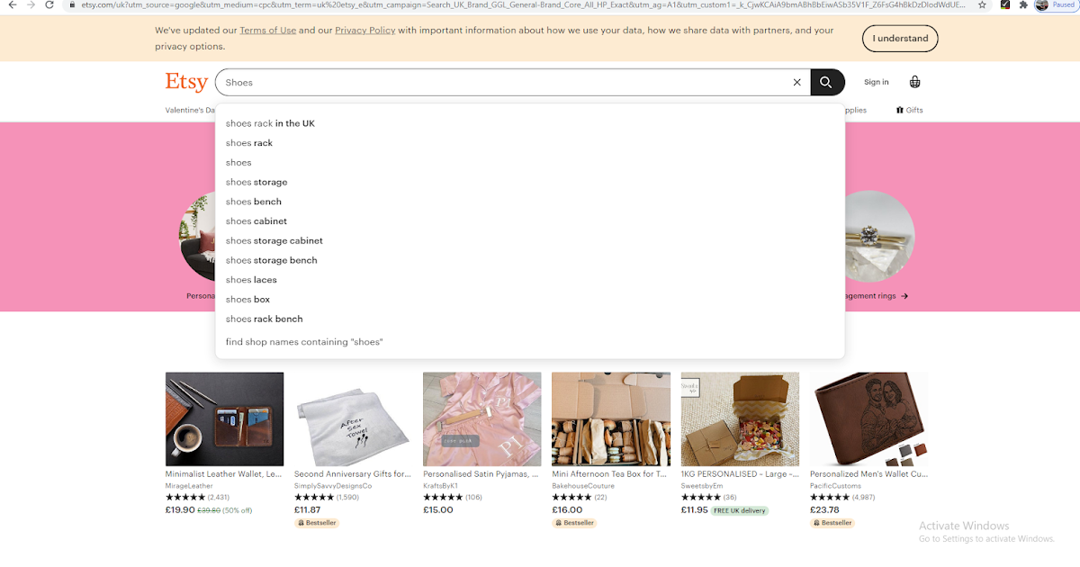Viewport: 1080px width, 567px height.
Task: Open the Privacy Policy link
Action: 364,31
